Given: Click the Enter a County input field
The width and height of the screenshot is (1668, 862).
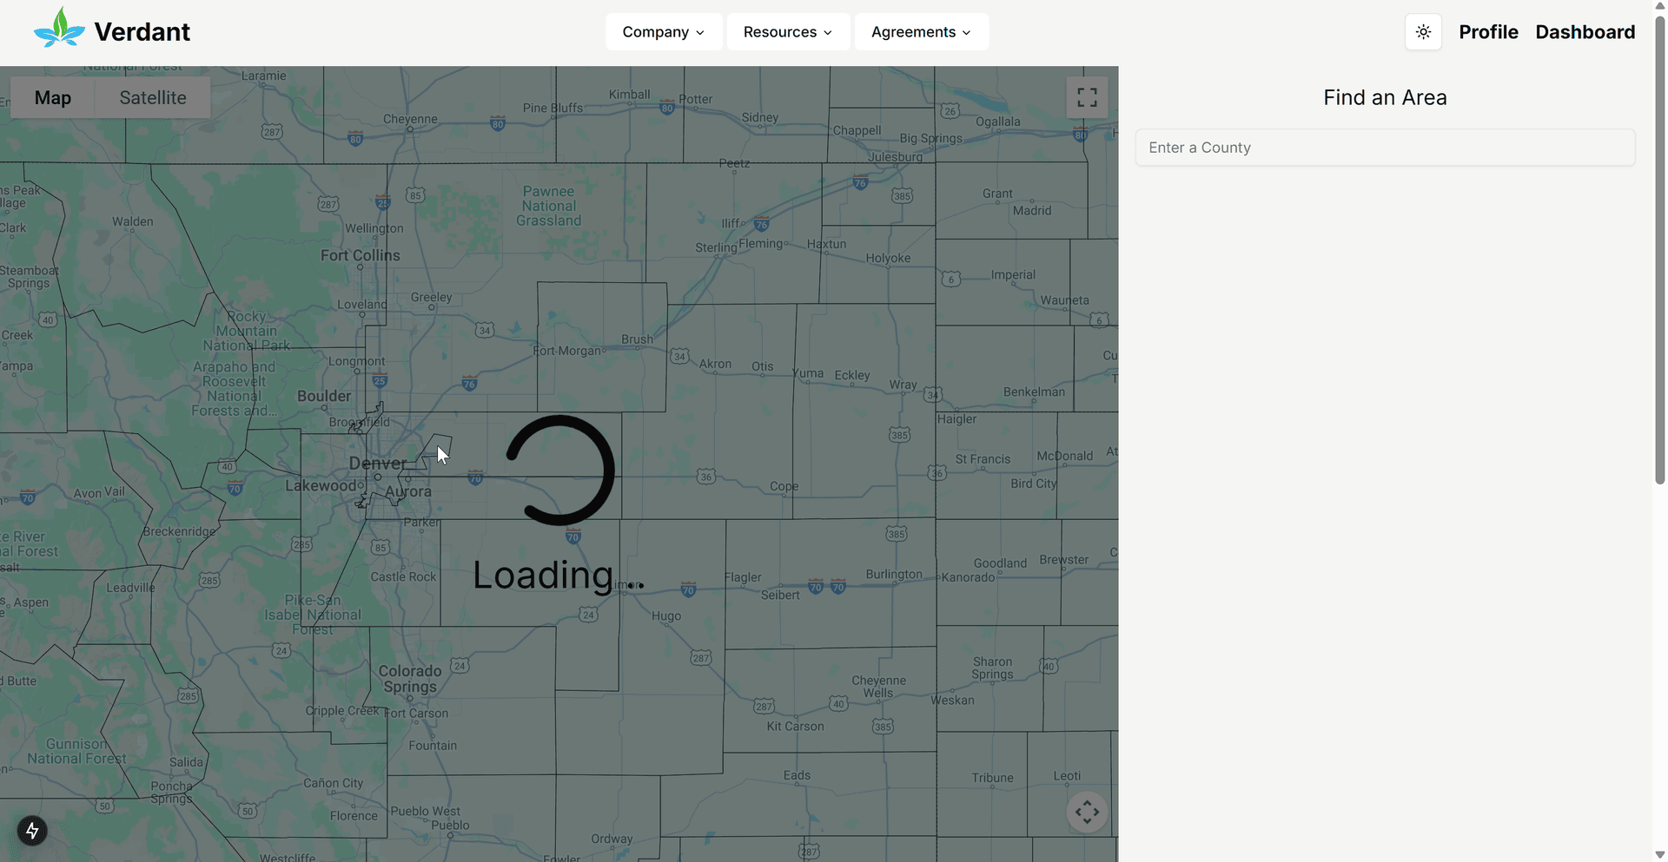Looking at the screenshot, I should coord(1384,147).
